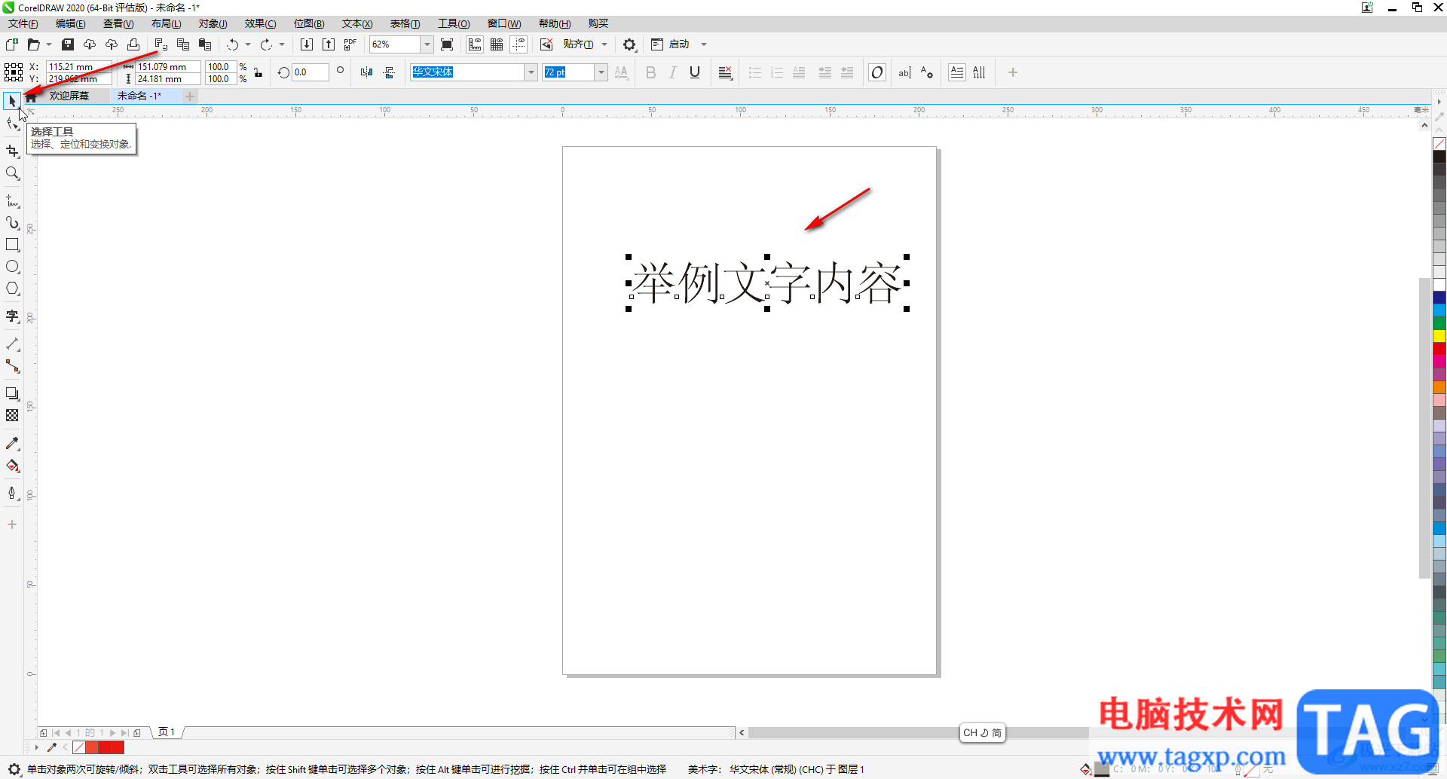Click the Edit text 'ab|' icon

[x=904, y=72]
